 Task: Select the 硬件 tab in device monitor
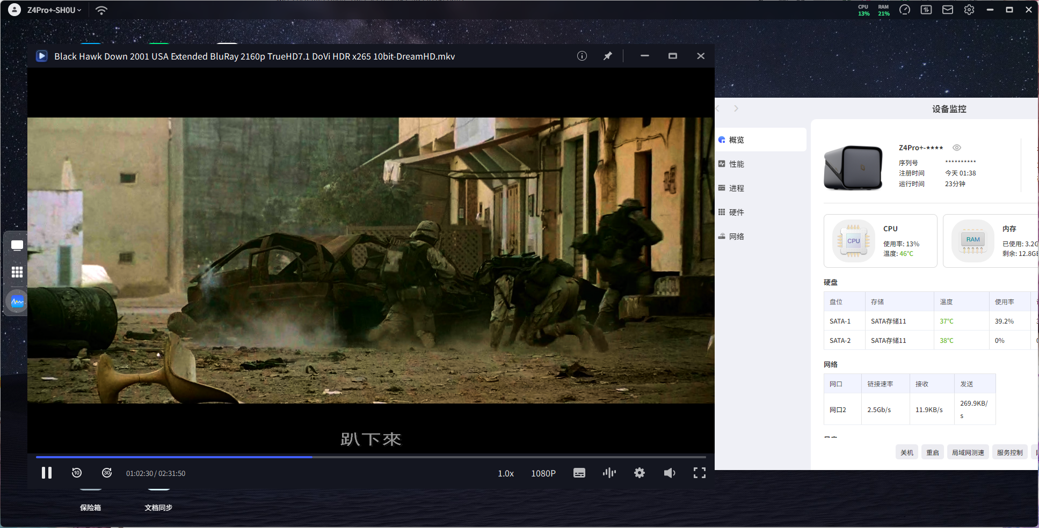coord(761,212)
